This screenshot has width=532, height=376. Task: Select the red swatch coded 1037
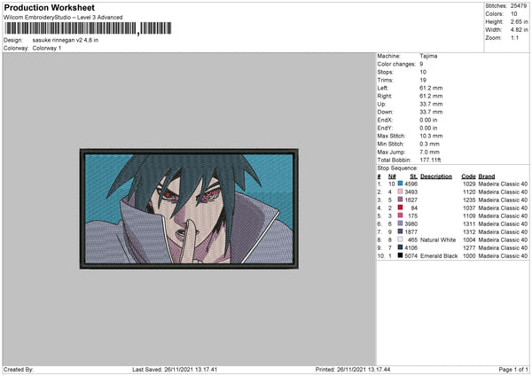point(401,208)
